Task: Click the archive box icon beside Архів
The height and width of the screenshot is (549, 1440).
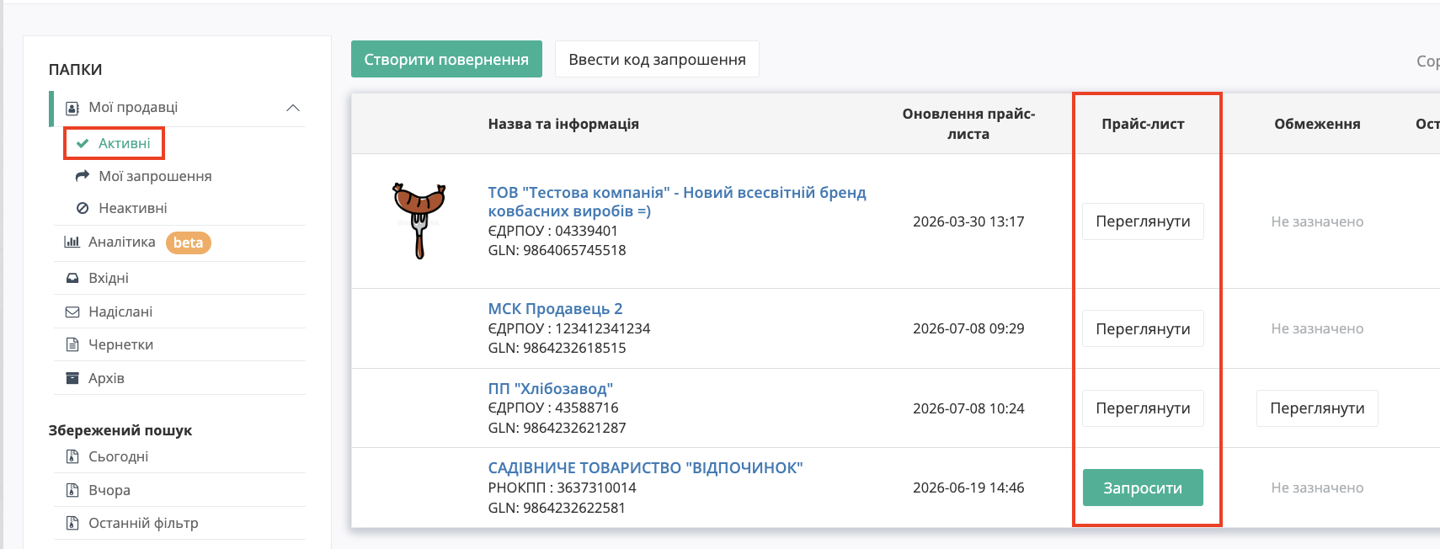Action: [x=72, y=378]
